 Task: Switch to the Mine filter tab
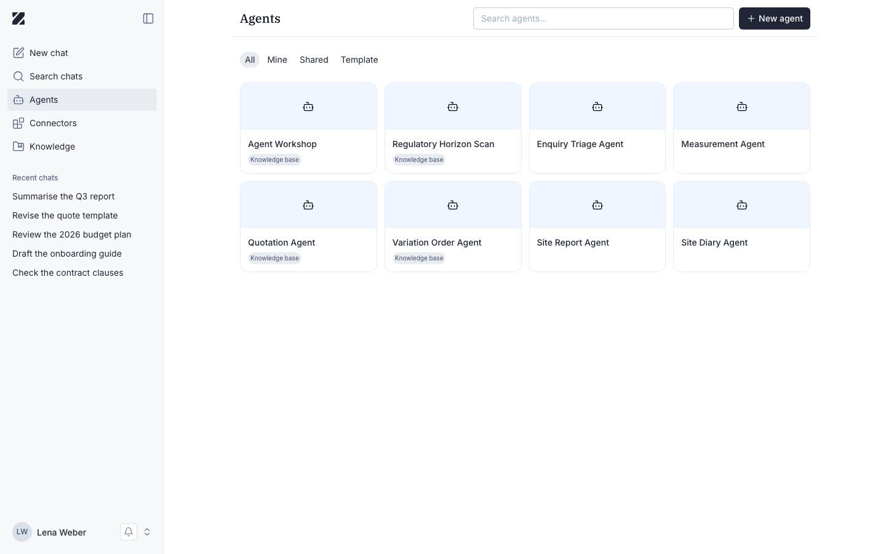(x=277, y=60)
